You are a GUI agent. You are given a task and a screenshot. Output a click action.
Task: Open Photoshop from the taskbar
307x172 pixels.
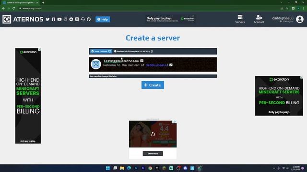click(x=136, y=168)
